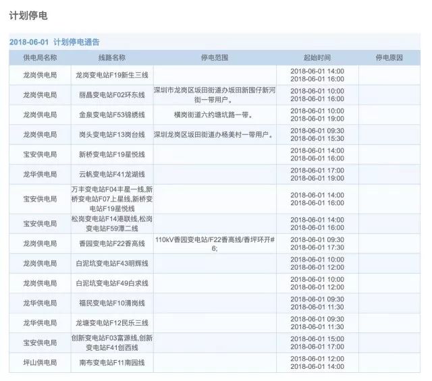
Task: Click 宝安供电局 in the 创新变电站 row
Action: (x=40, y=343)
